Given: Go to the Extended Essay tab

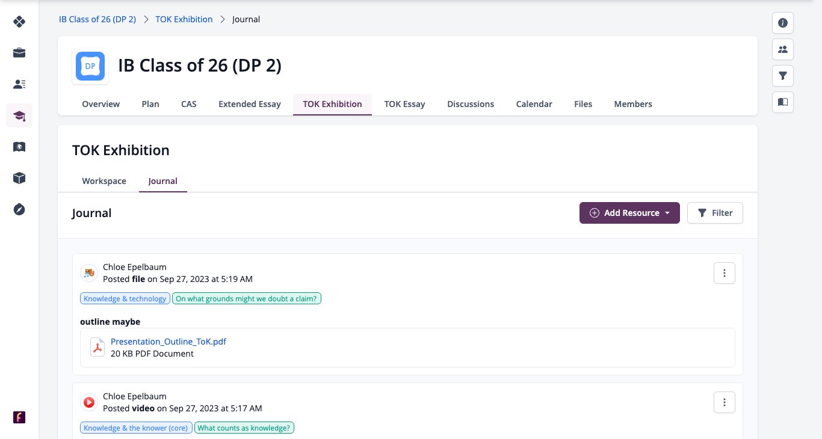Looking at the screenshot, I should point(250,104).
